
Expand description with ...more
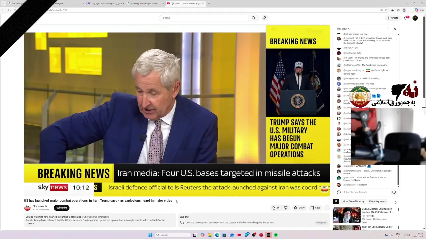[30, 224]
